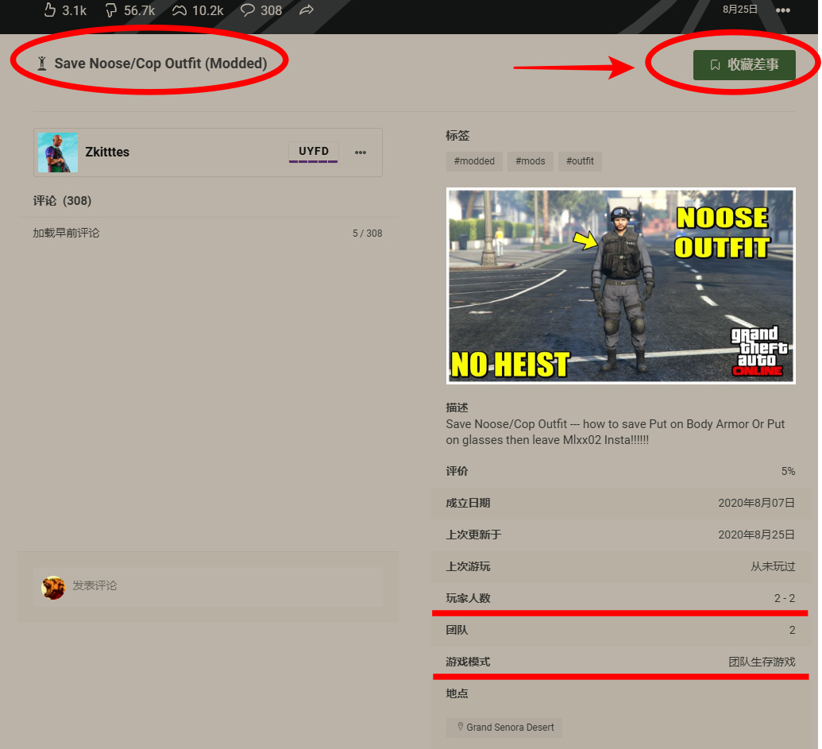Open Zkitttes member options dots
822x749 pixels.
(x=360, y=153)
